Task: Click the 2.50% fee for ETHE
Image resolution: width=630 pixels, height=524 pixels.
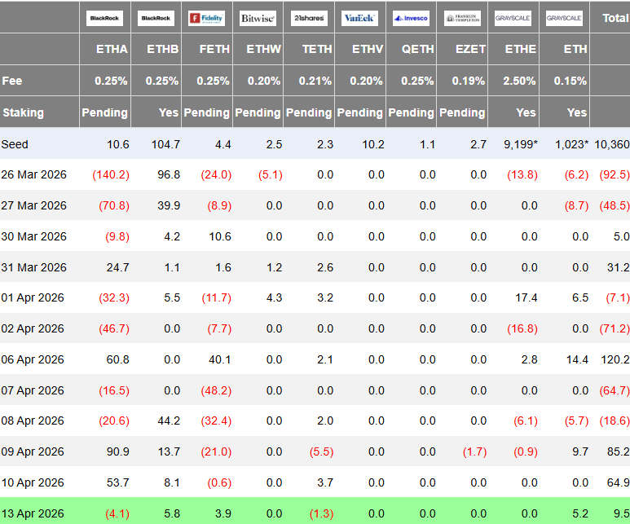Action: coord(519,81)
